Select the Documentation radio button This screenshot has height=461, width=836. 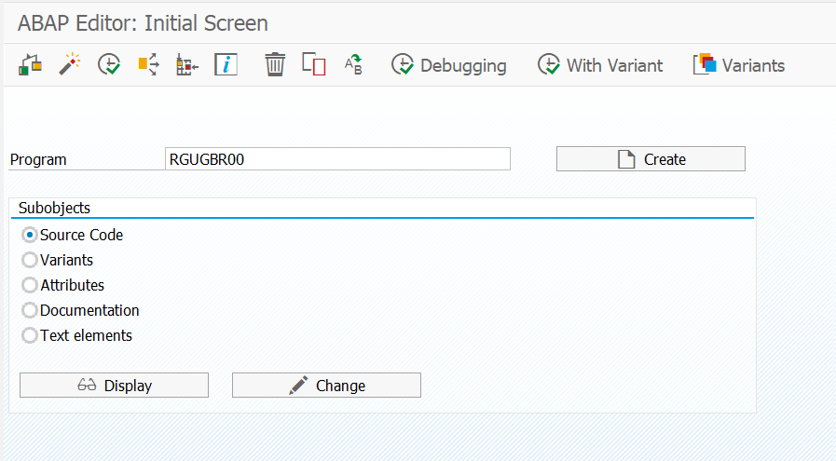point(29,310)
